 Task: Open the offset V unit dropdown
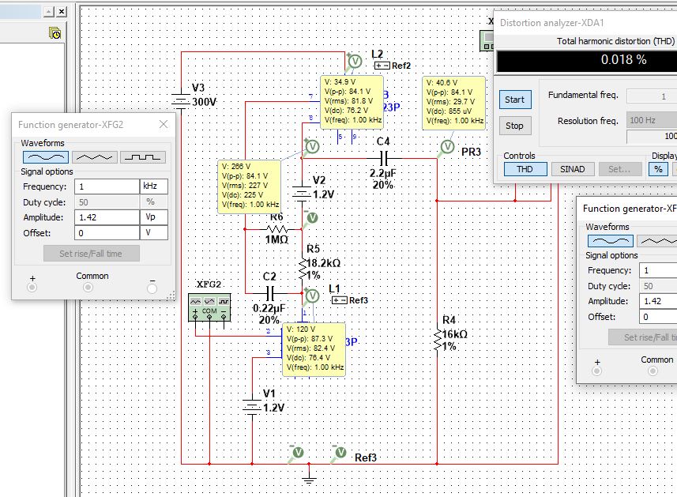tap(153, 233)
